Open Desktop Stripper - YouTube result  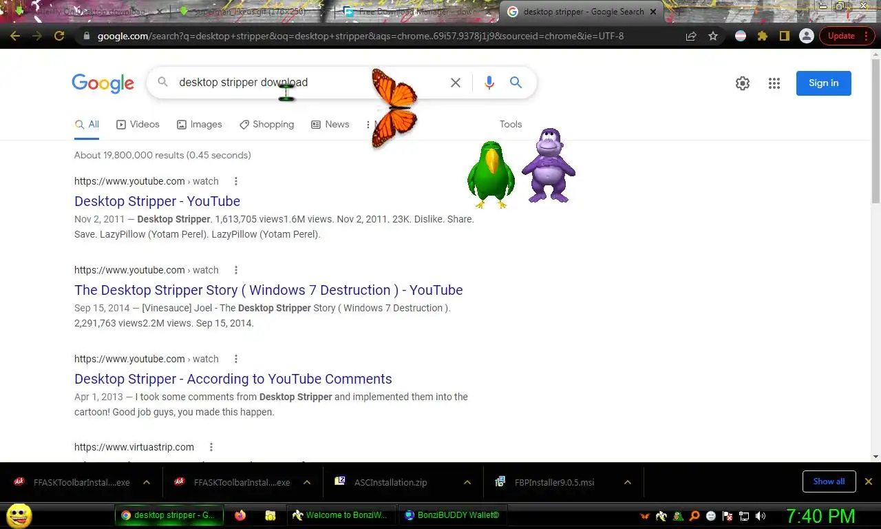pyautogui.click(x=157, y=201)
